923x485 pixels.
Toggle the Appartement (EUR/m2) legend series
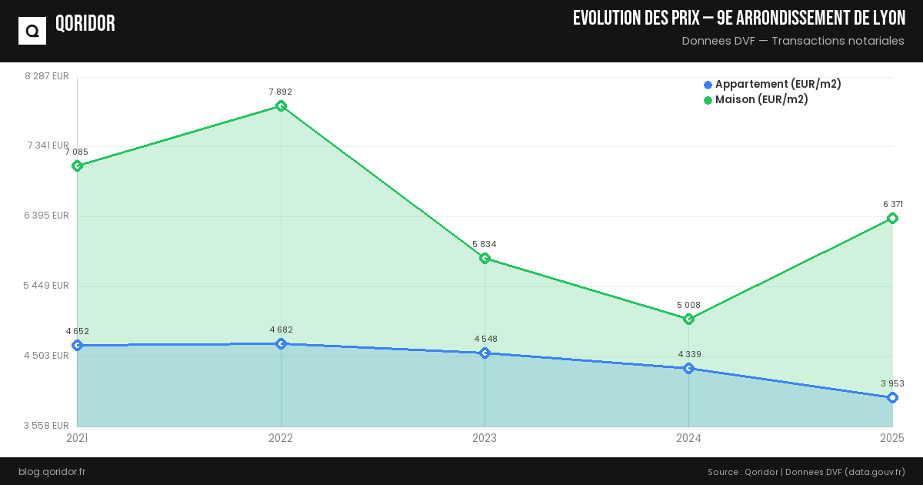tap(778, 85)
